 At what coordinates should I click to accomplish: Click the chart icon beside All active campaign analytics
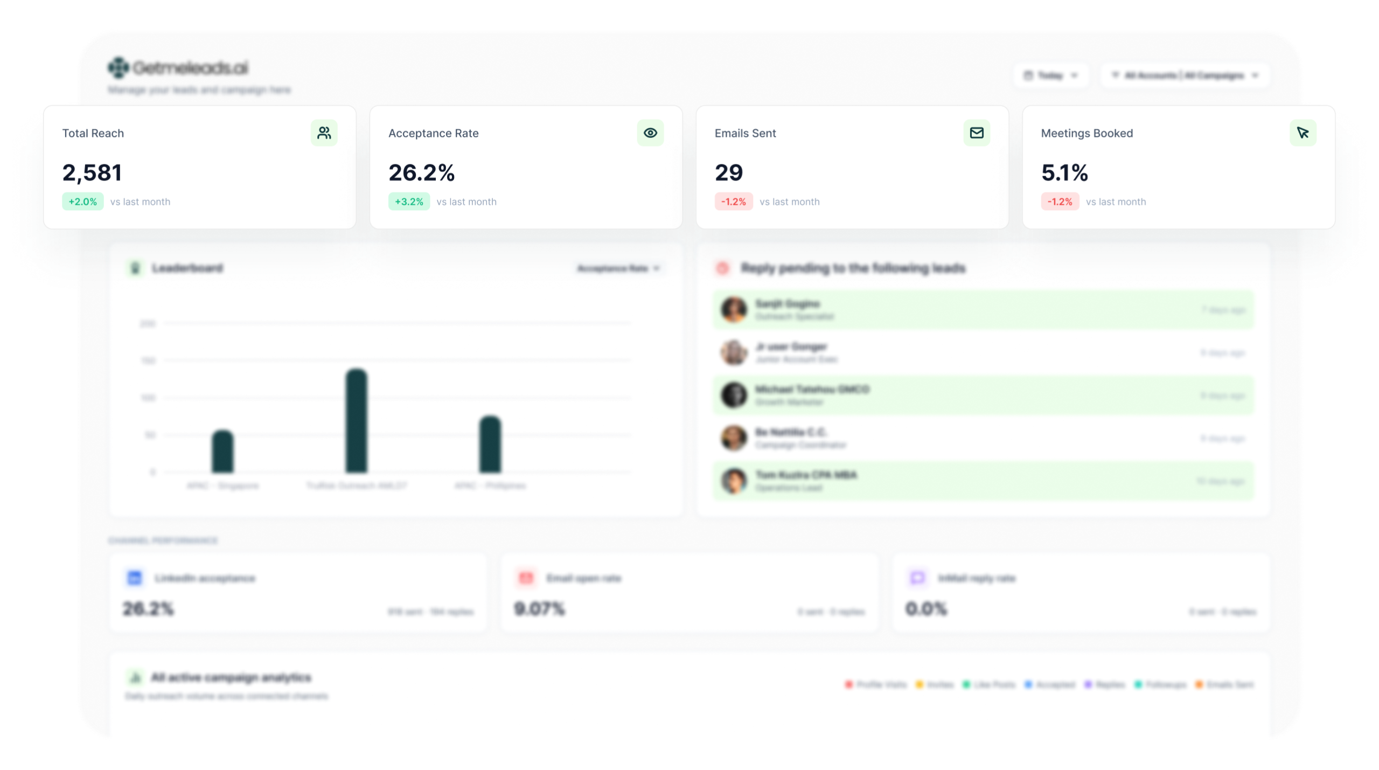click(x=135, y=677)
